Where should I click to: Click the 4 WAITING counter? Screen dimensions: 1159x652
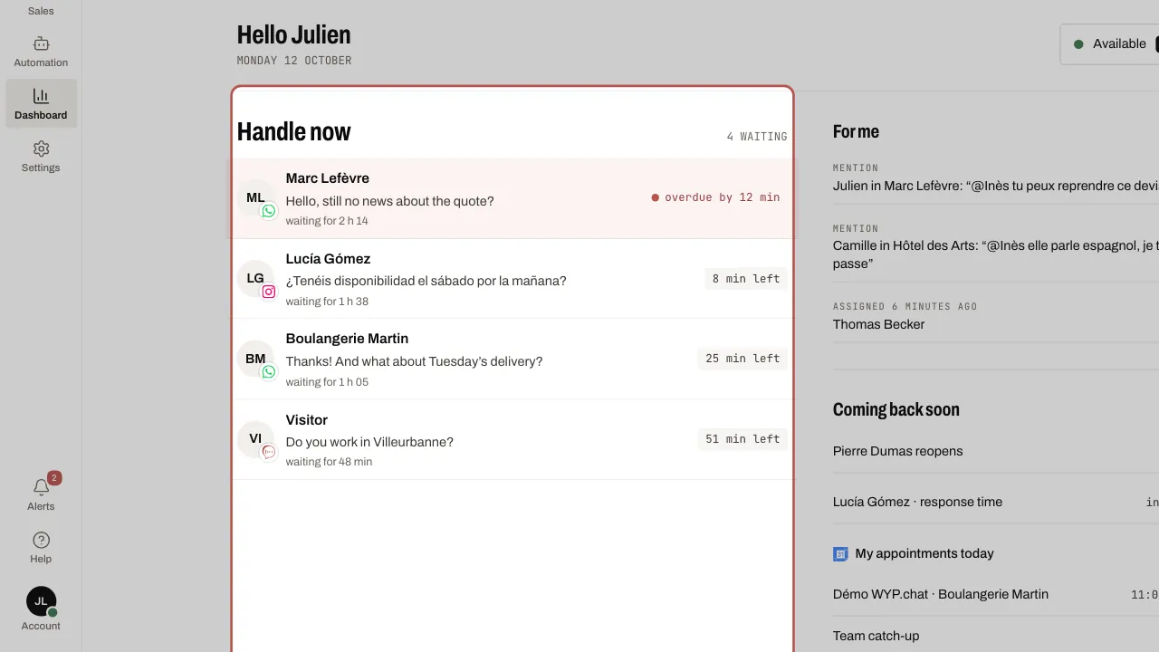click(x=757, y=137)
